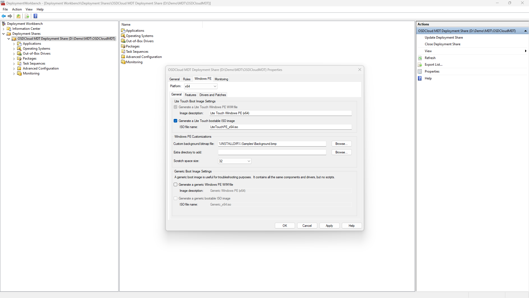Enable Generate a generic Windows PE WIM file

(x=176, y=185)
